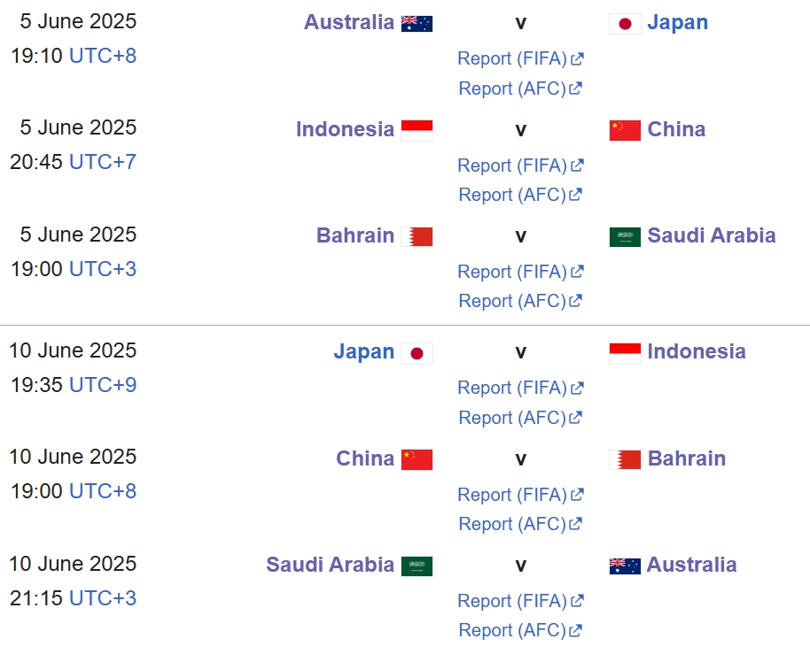Open AFC report for Saudi Arabia v Australia
Image resolution: width=810 pixels, height=662 pixels.
click(511, 630)
